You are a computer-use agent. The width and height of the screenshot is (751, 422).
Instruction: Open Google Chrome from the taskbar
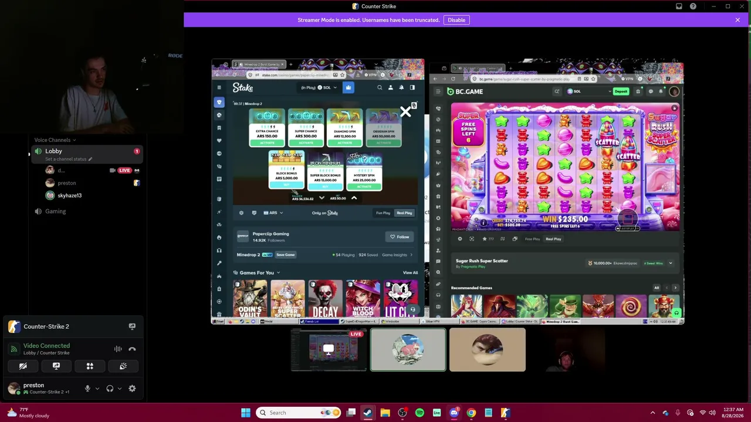coord(471,413)
